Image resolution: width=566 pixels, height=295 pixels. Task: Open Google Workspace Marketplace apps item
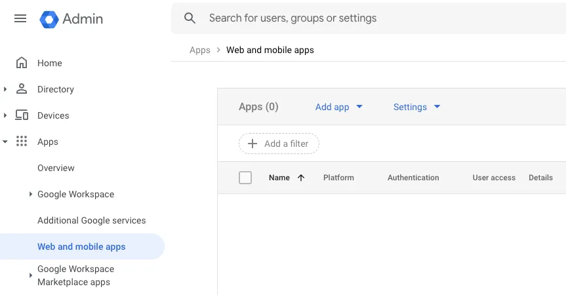click(x=76, y=275)
